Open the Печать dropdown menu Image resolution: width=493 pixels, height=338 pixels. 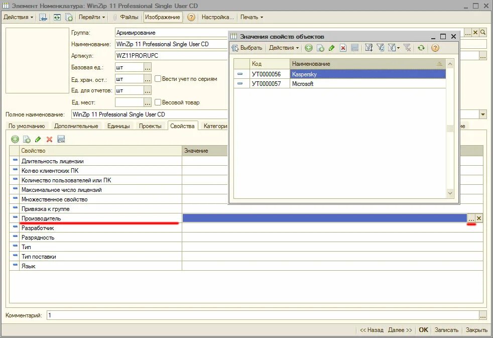(252, 17)
